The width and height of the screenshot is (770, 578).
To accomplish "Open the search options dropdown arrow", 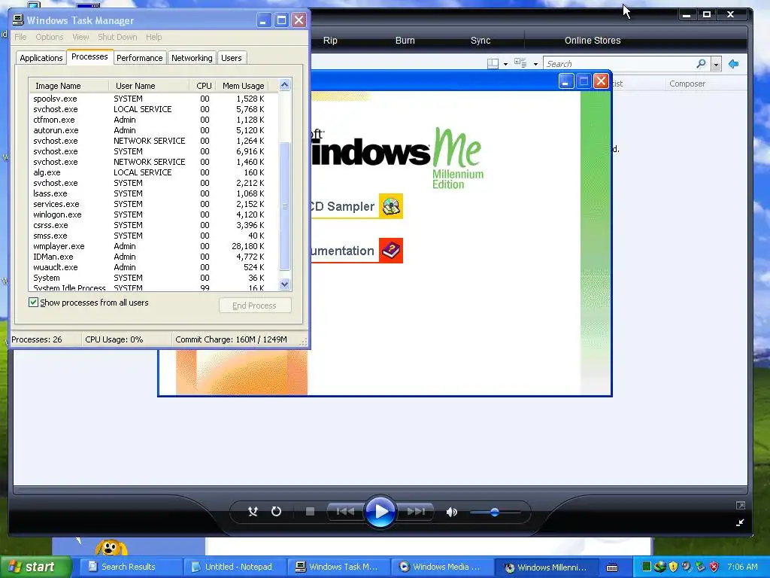I will (716, 65).
